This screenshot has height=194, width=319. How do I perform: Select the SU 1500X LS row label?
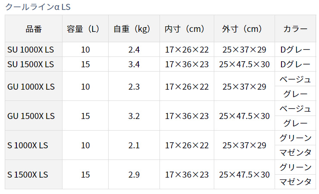coord(34,64)
